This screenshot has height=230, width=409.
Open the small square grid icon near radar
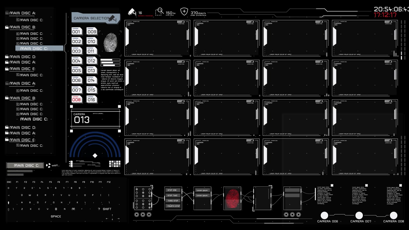click(x=115, y=164)
